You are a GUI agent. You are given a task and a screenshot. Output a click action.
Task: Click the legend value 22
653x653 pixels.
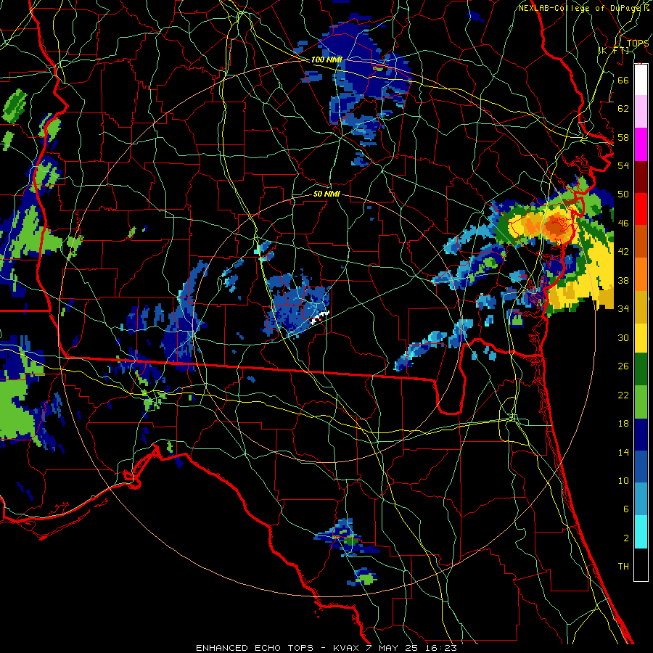(623, 395)
